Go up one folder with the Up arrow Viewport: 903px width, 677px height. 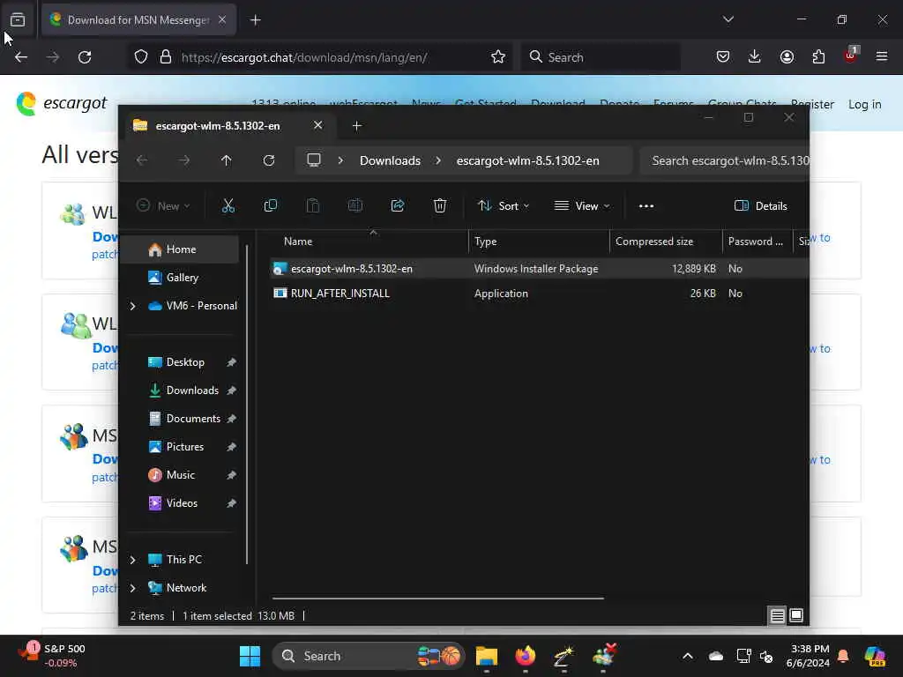[x=227, y=160]
